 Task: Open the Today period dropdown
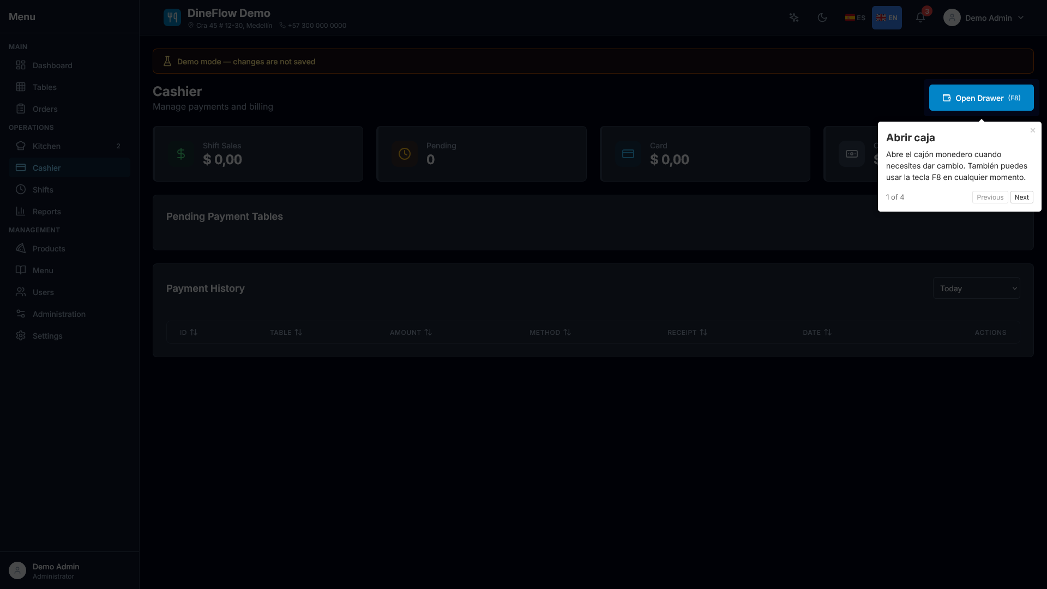pos(976,289)
